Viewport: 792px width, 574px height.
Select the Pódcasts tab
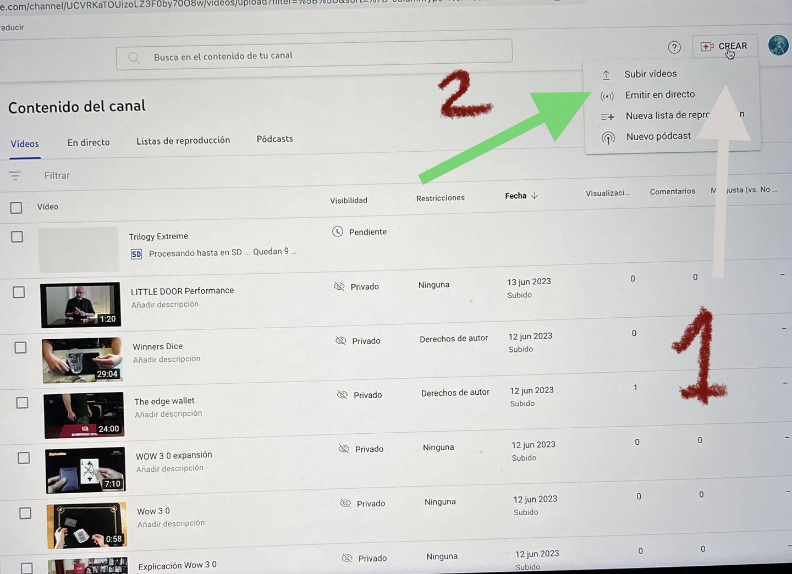point(274,139)
